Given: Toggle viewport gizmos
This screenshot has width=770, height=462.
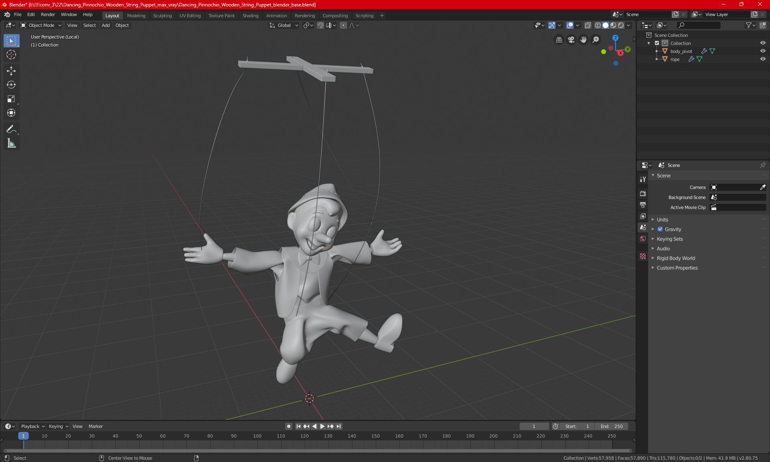Looking at the screenshot, I should (552, 25).
